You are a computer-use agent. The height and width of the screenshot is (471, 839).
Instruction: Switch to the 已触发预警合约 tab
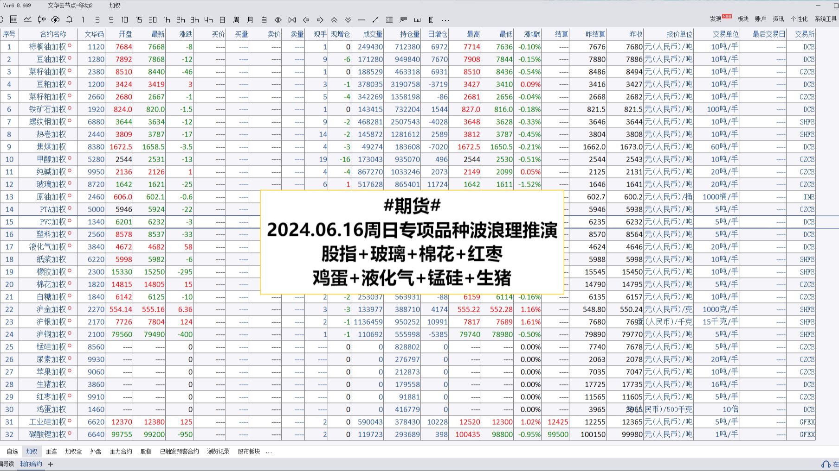click(x=179, y=452)
